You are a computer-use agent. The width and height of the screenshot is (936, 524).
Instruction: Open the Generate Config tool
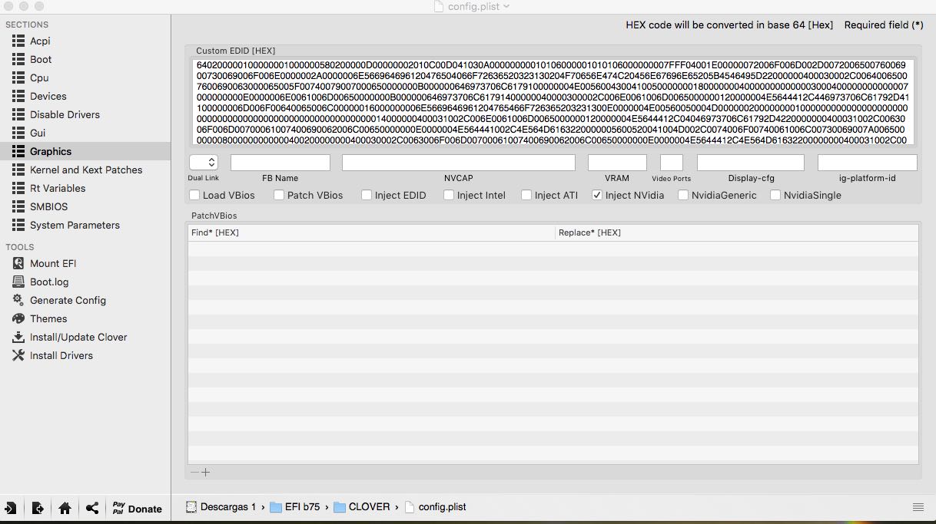[x=68, y=300]
